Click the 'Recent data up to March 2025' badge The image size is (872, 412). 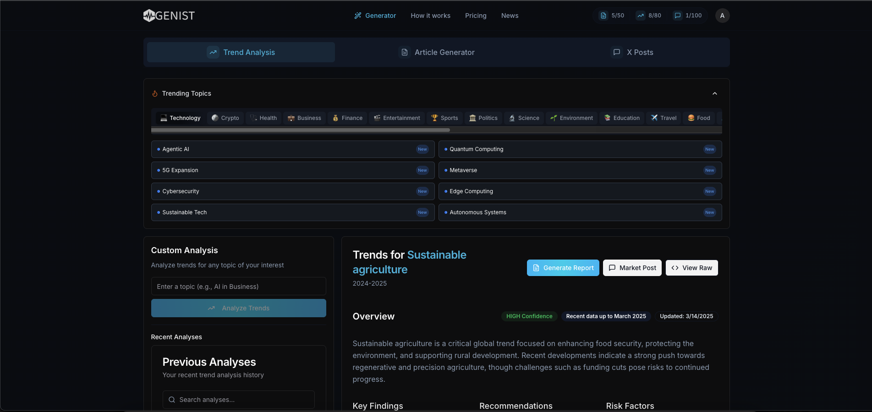tap(606, 316)
